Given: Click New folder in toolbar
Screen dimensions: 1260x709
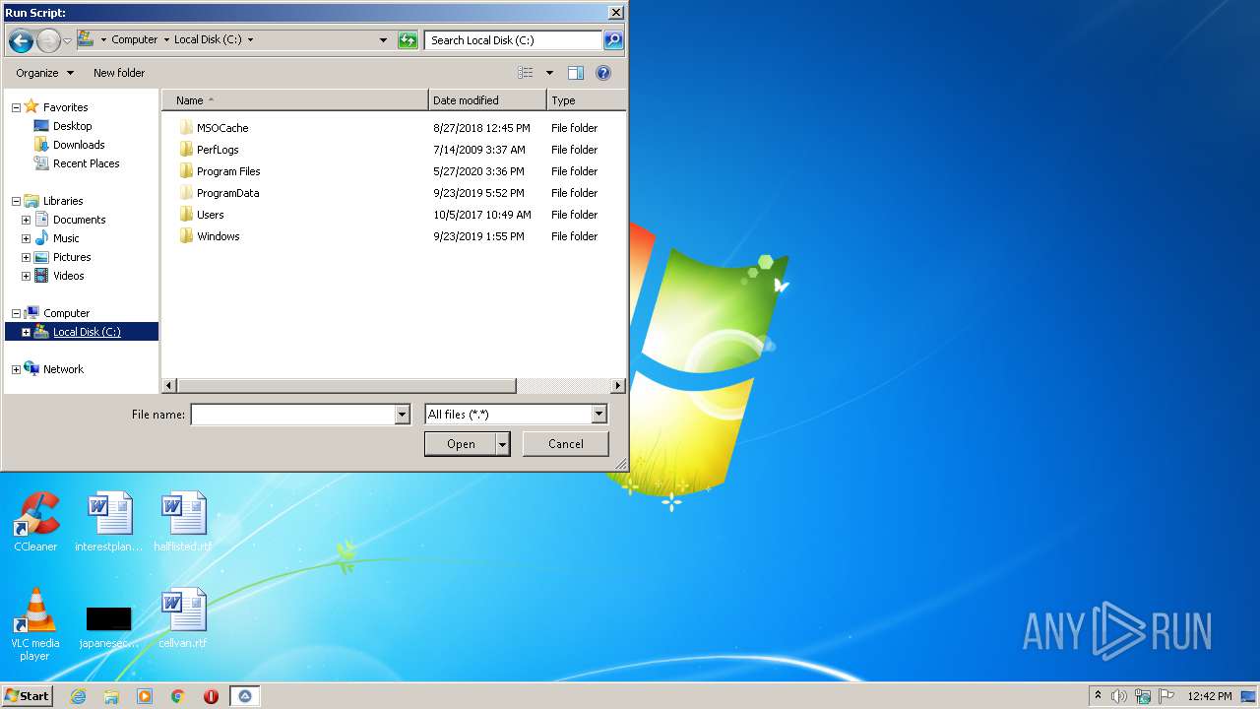Looking at the screenshot, I should point(119,73).
